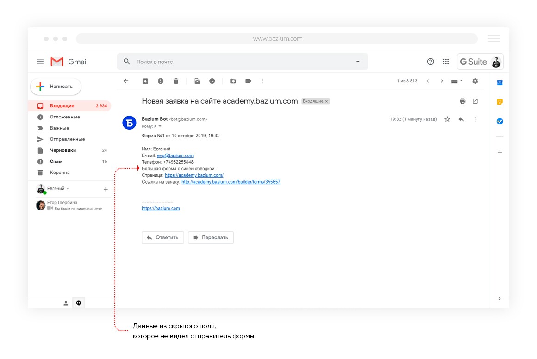This screenshot has width=537, height=359.
Task: Click the Gmail logo
Action: coord(69,62)
